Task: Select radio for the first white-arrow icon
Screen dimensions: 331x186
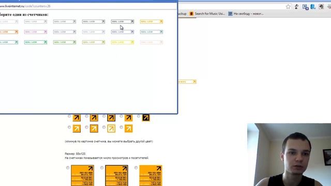Action: pos(69,127)
